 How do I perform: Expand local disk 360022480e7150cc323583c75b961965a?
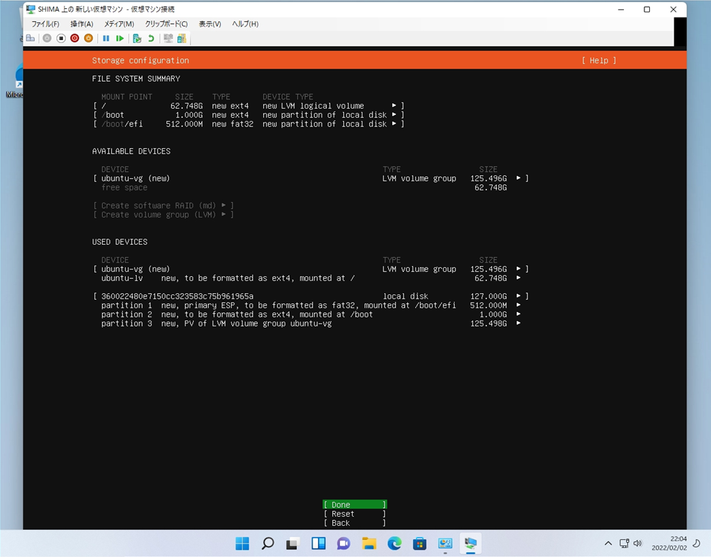(311, 297)
